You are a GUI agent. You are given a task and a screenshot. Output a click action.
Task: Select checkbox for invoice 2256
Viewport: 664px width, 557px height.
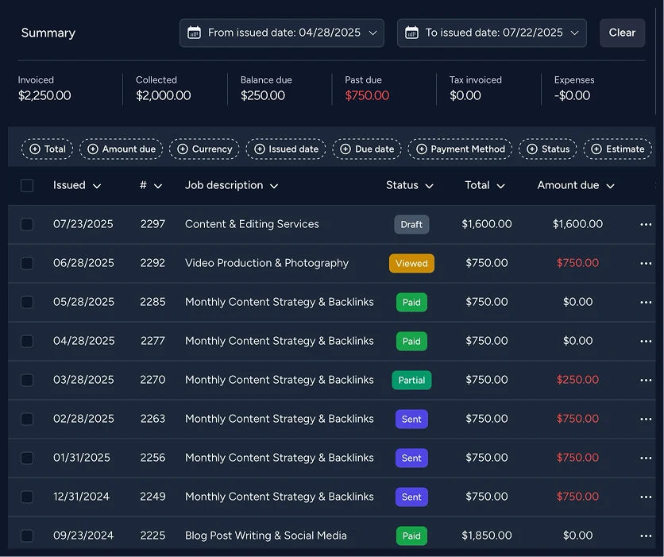click(x=27, y=458)
